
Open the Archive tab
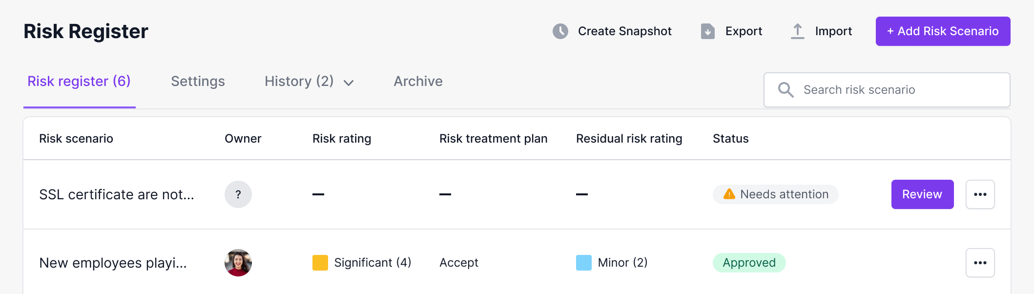click(x=418, y=81)
